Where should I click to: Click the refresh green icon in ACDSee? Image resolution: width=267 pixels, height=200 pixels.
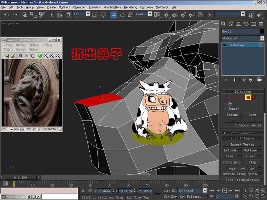click(40, 56)
